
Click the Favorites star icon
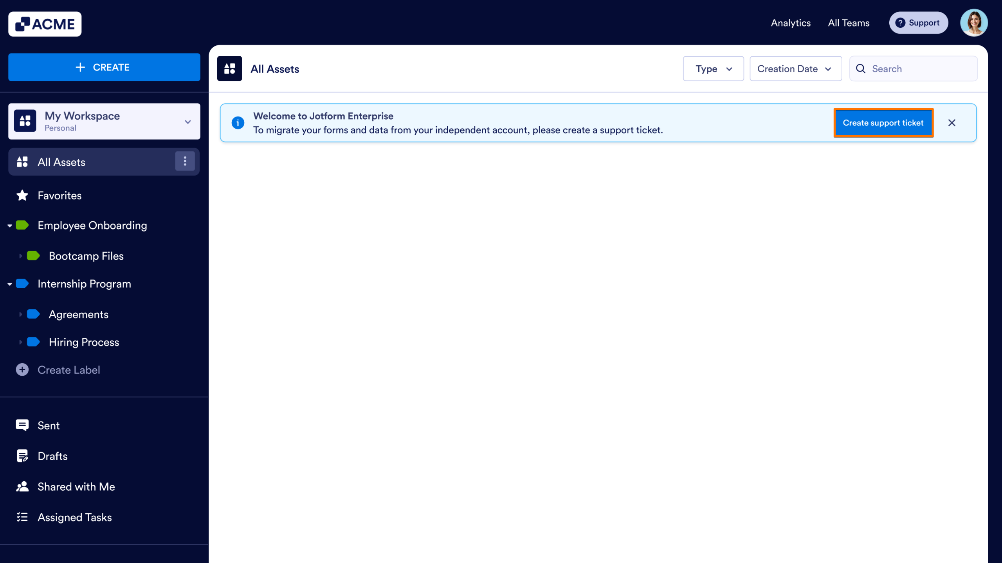point(22,195)
